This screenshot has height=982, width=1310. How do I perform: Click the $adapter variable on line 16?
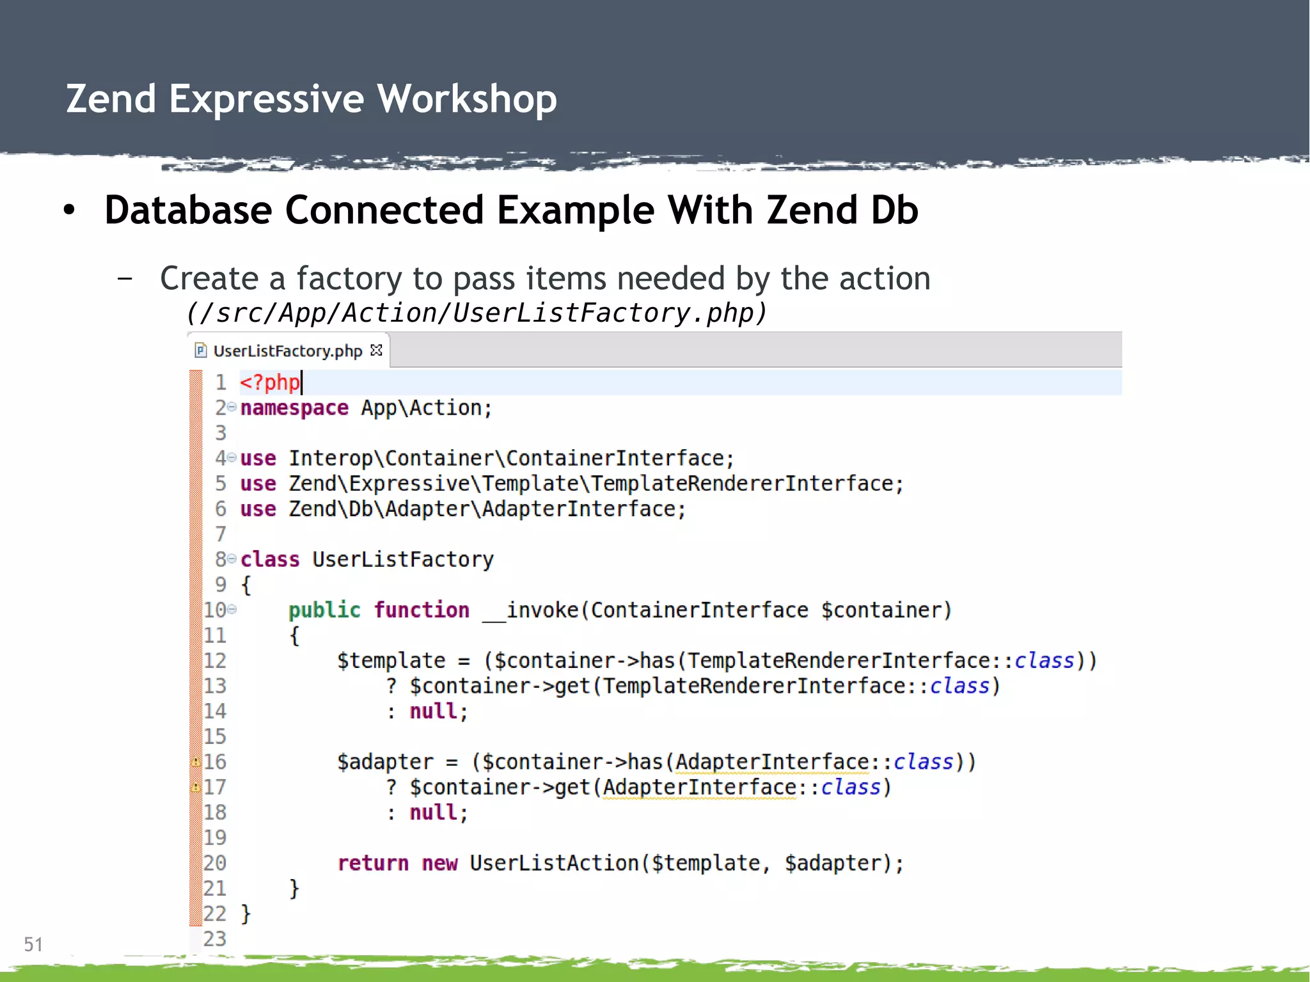point(385,762)
